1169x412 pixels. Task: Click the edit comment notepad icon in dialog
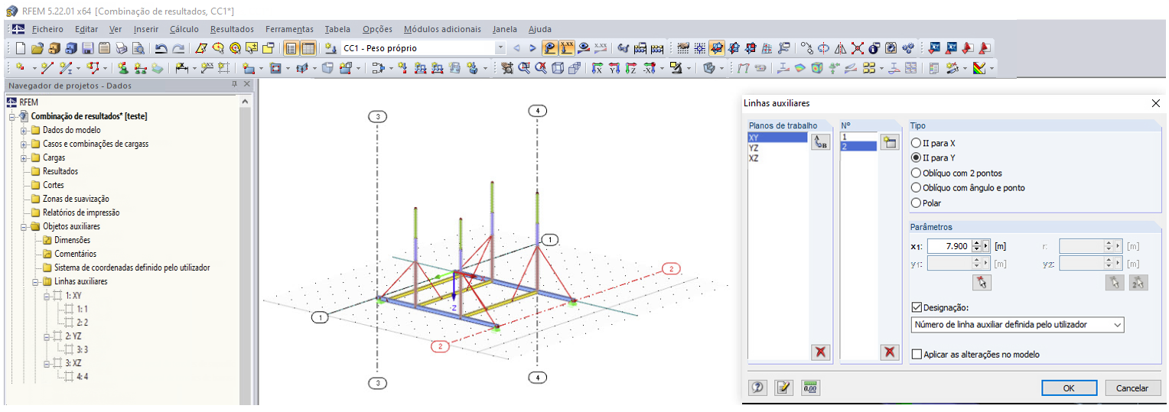point(784,388)
